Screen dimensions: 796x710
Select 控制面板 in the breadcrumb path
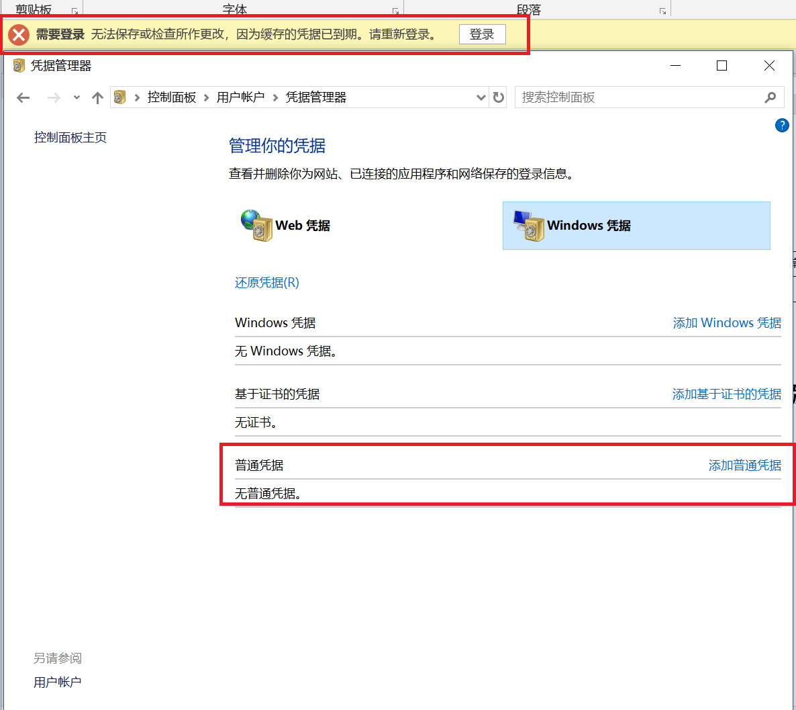[172, 97]
